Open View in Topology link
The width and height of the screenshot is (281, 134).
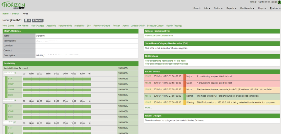[174, 26]
